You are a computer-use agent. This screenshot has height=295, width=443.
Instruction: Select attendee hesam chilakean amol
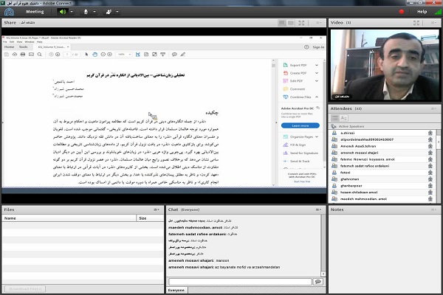[x=382, y=192]
